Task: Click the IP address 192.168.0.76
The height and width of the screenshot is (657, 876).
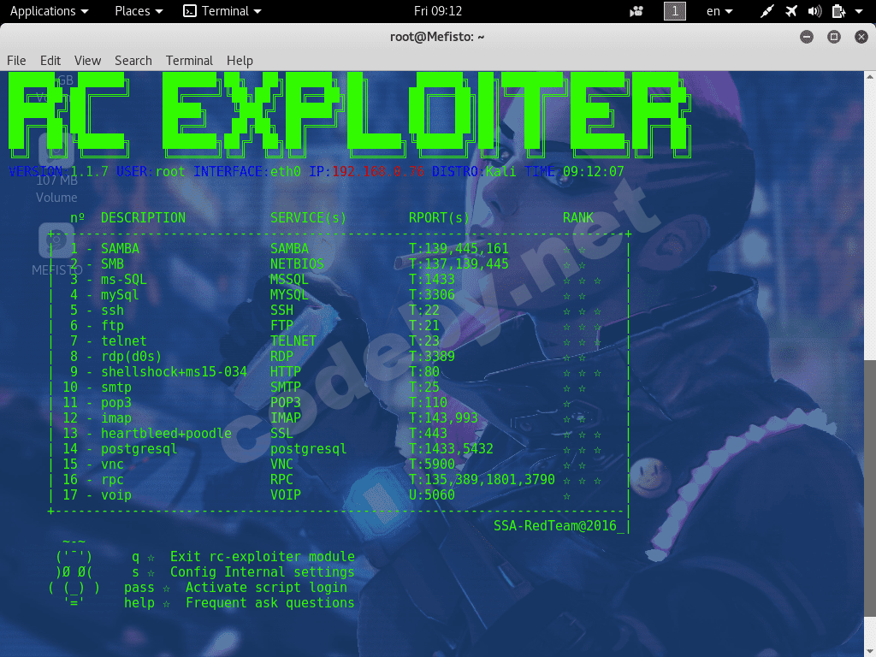Action: pyautogui.click(x=378, y=171)
